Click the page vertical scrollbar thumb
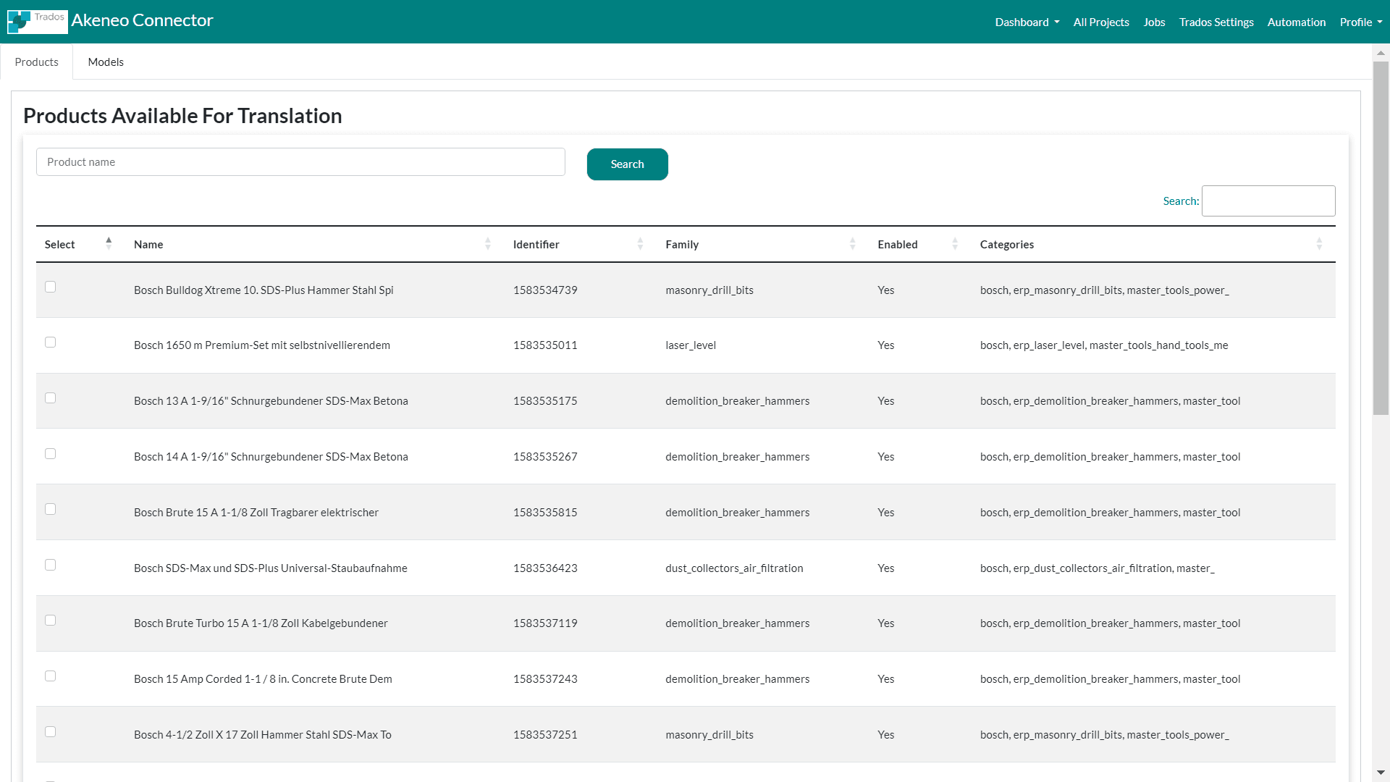Viewport: 1390px width, 782px height. [1381, 237]
